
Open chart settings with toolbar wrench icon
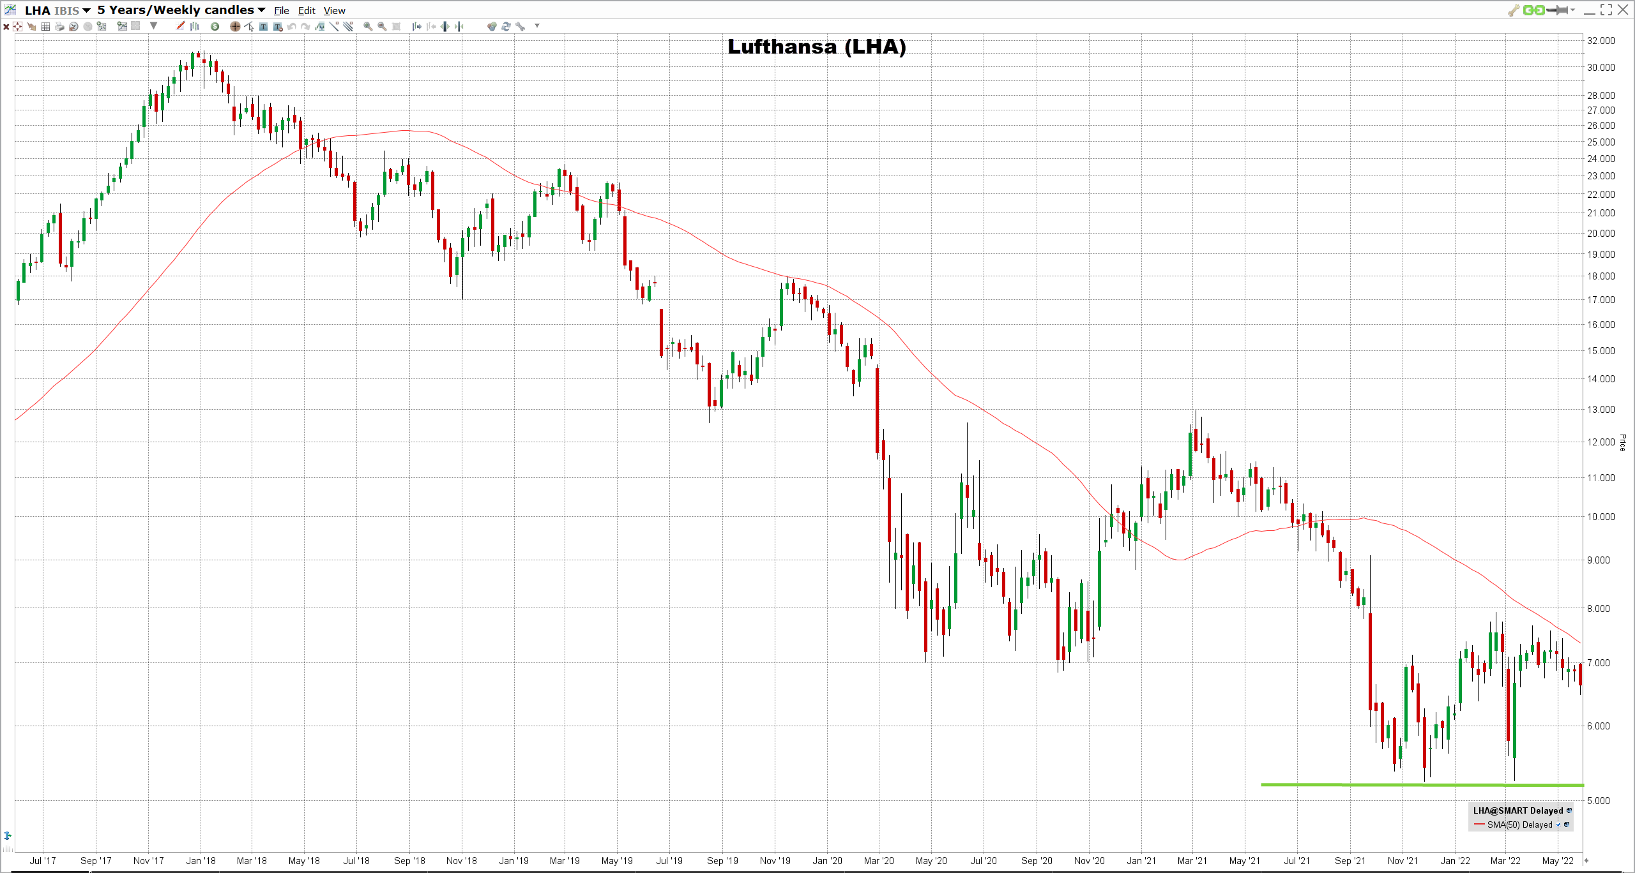[x=521, y=26]
